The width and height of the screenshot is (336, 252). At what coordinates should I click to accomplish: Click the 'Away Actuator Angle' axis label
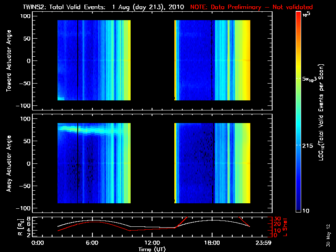pyautogui.click(x=9, y=163)
